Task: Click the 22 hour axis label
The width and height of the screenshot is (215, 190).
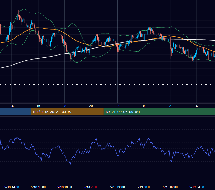Action: pos(117,106)
